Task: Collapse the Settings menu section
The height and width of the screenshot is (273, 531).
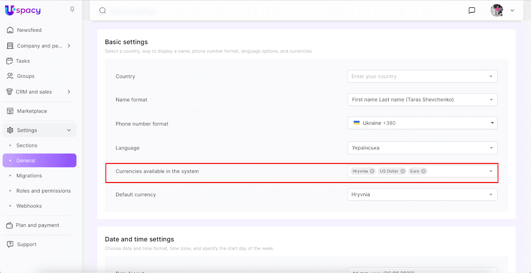Action: pos(69,130)
